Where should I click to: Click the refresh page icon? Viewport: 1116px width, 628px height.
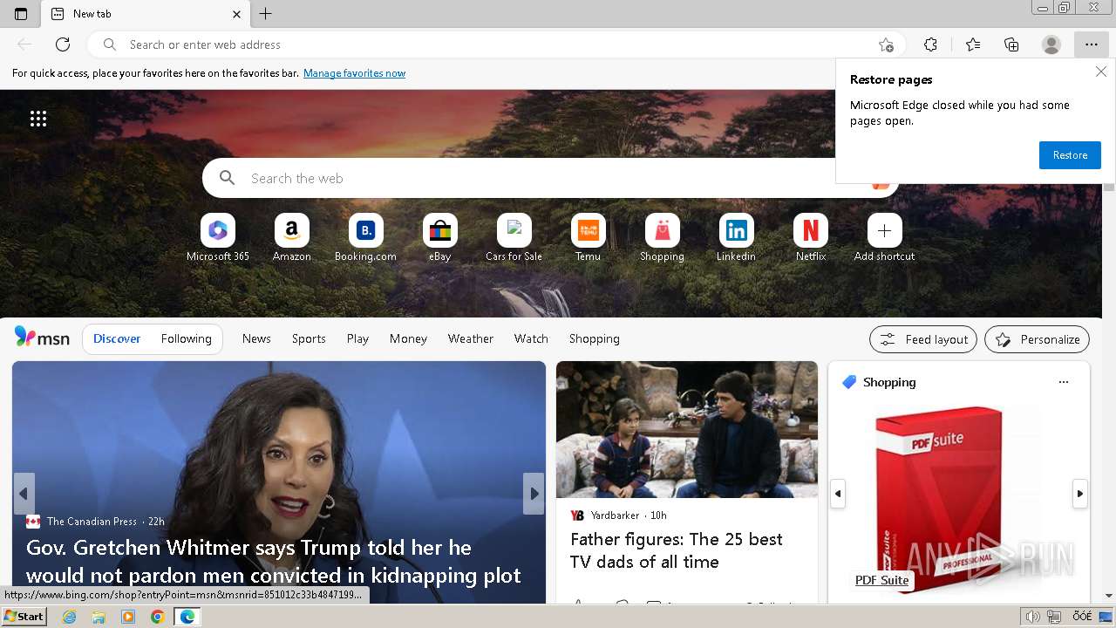[x=63, y=44]
